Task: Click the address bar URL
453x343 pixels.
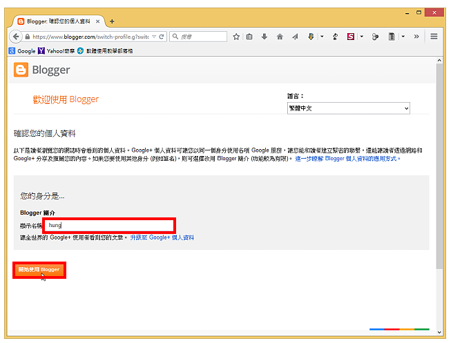Action: pyautogui.click(x=90, y=37)
